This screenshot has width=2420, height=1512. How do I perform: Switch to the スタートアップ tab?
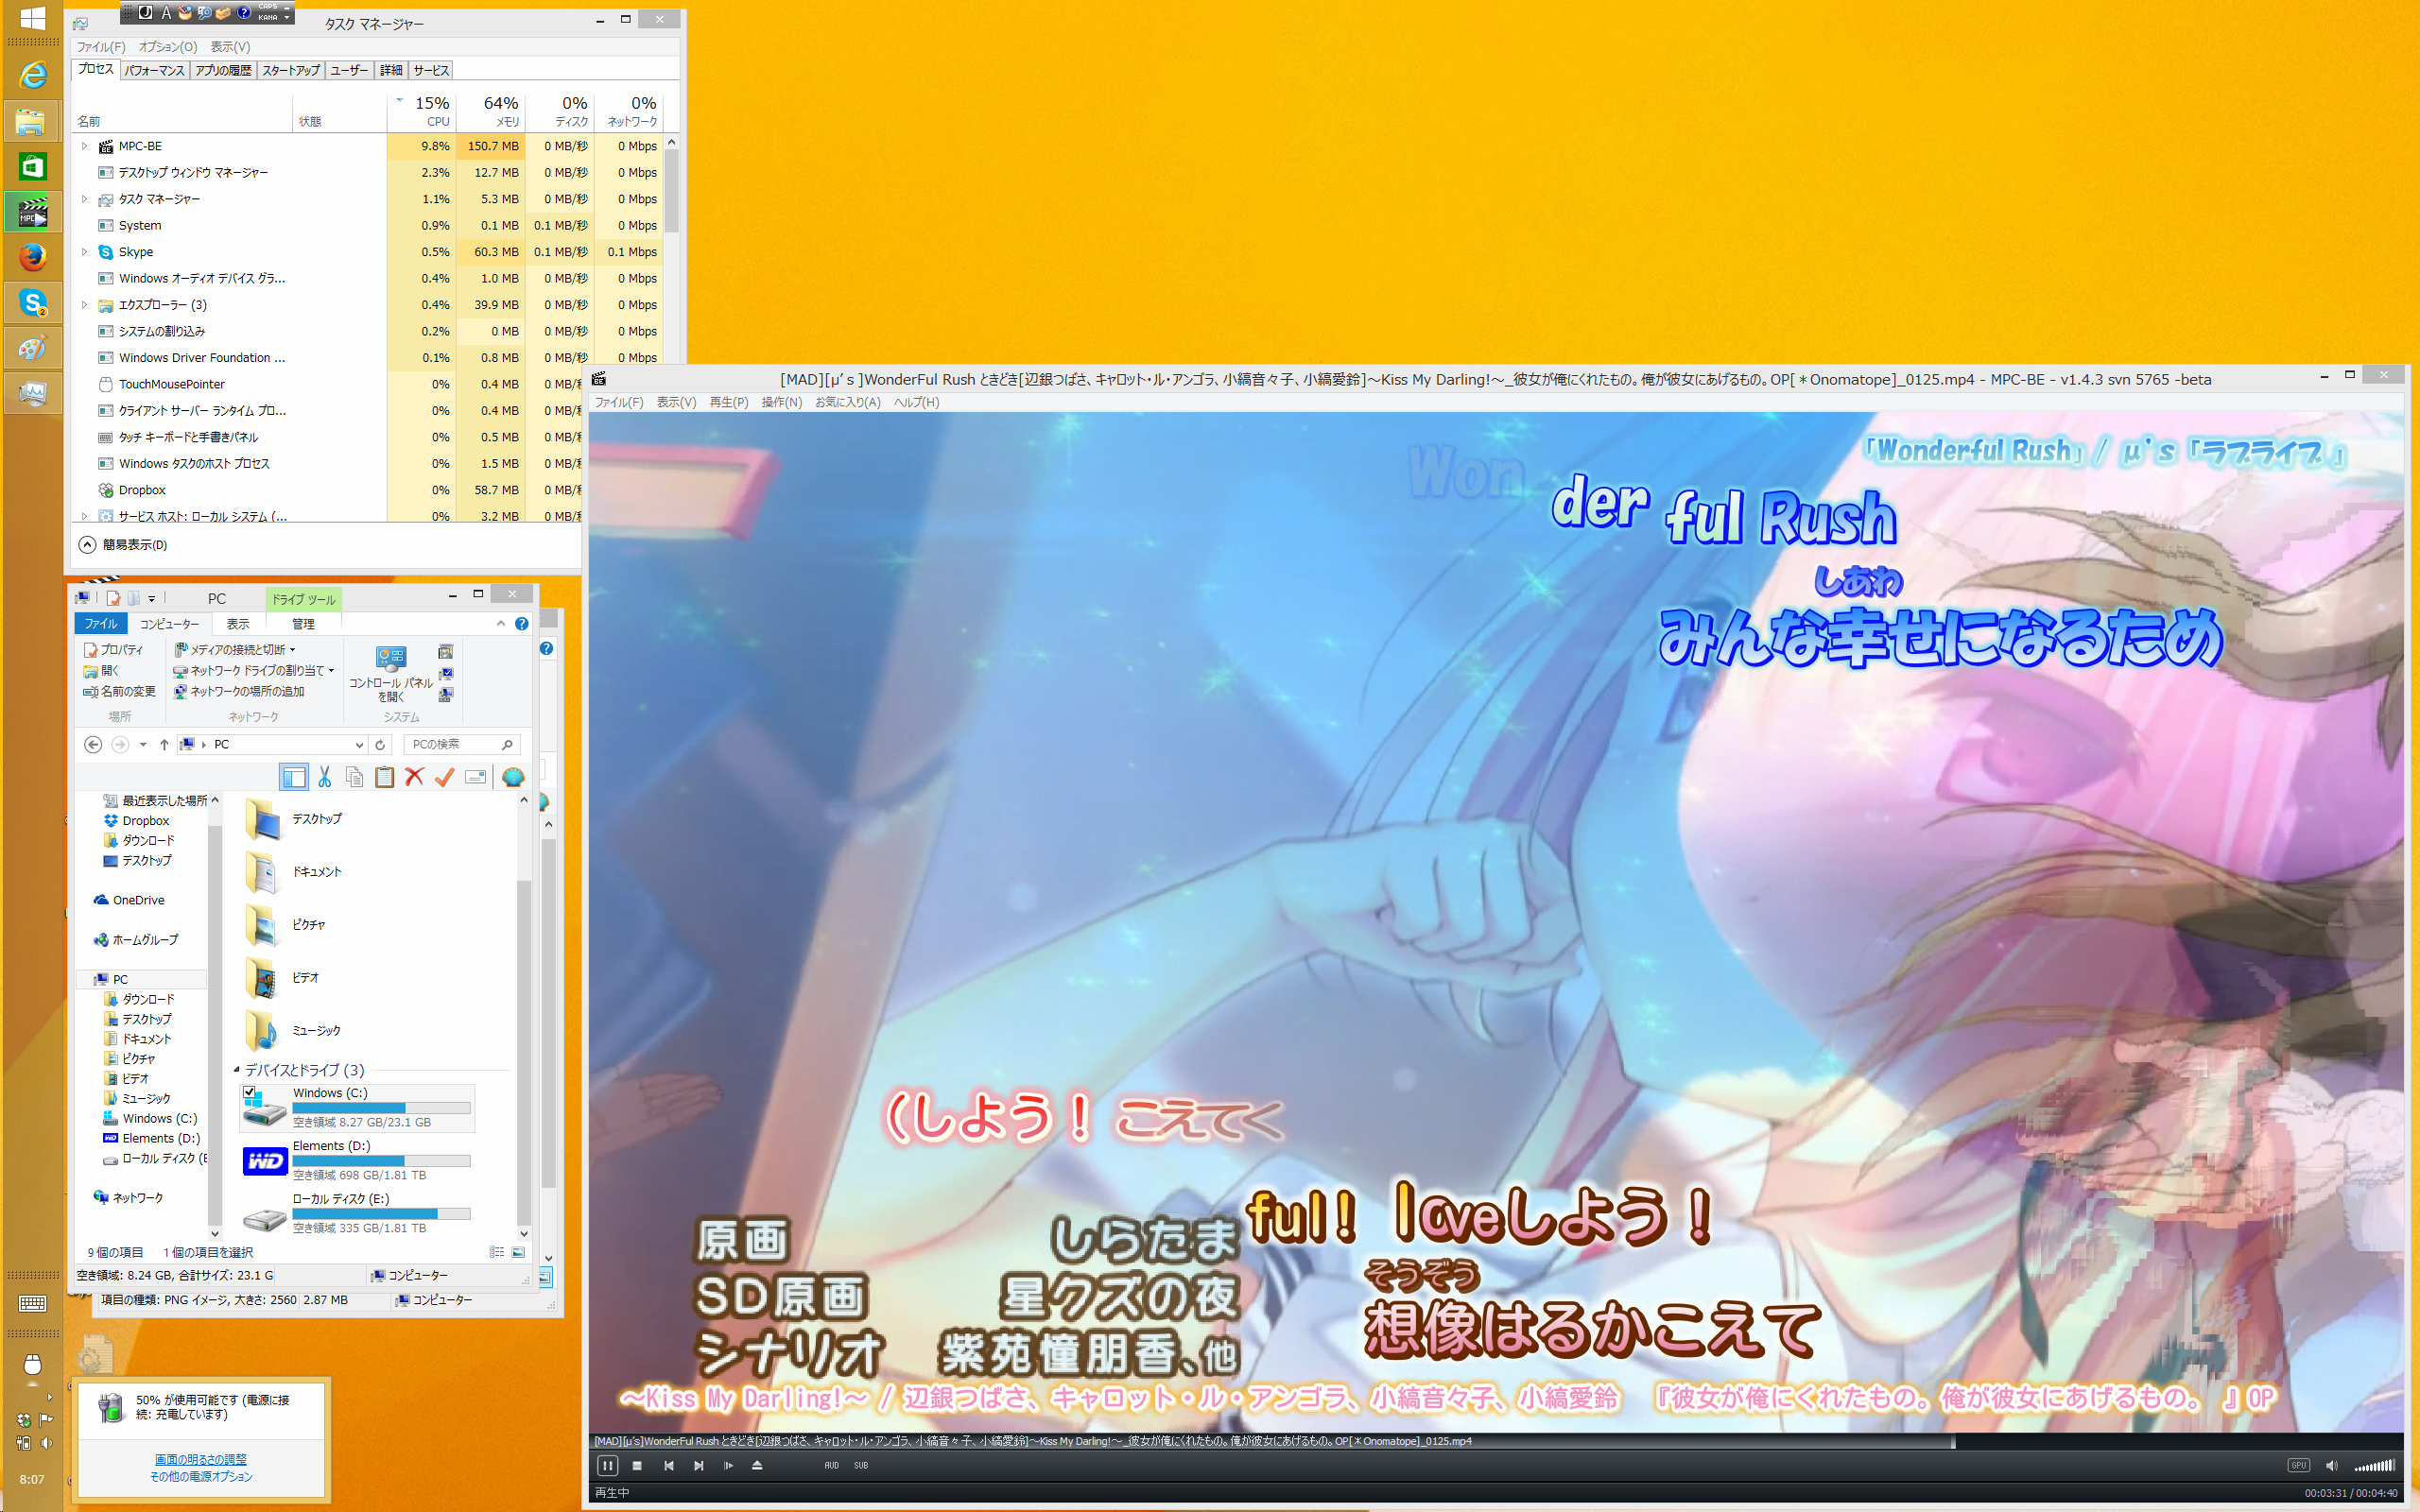click(x=291, y=70)
